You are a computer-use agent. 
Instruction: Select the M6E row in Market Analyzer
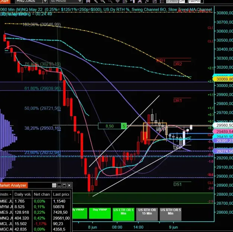(36, 201)
